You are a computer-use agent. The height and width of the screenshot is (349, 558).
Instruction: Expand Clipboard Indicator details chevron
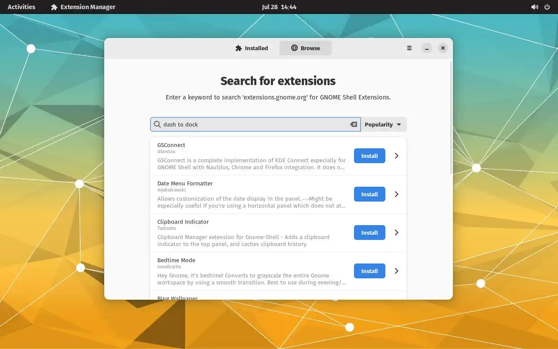tap(396, 233)
